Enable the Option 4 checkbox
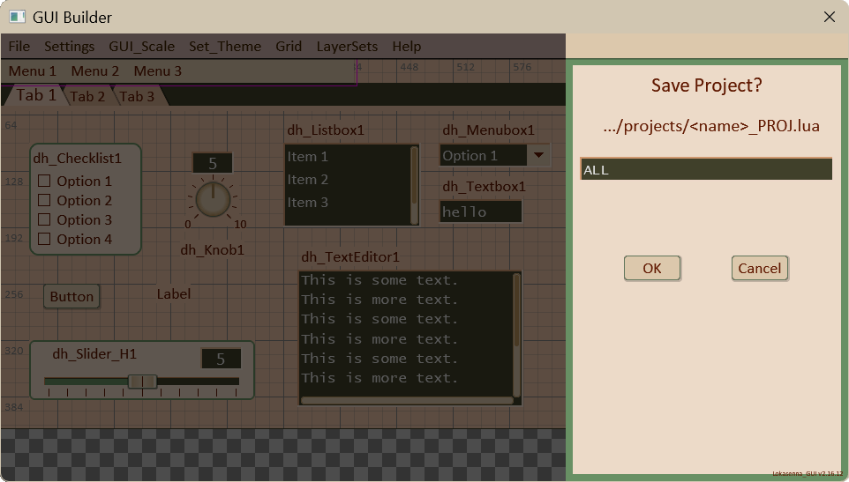The image size is (849, 482). point(44,239)
